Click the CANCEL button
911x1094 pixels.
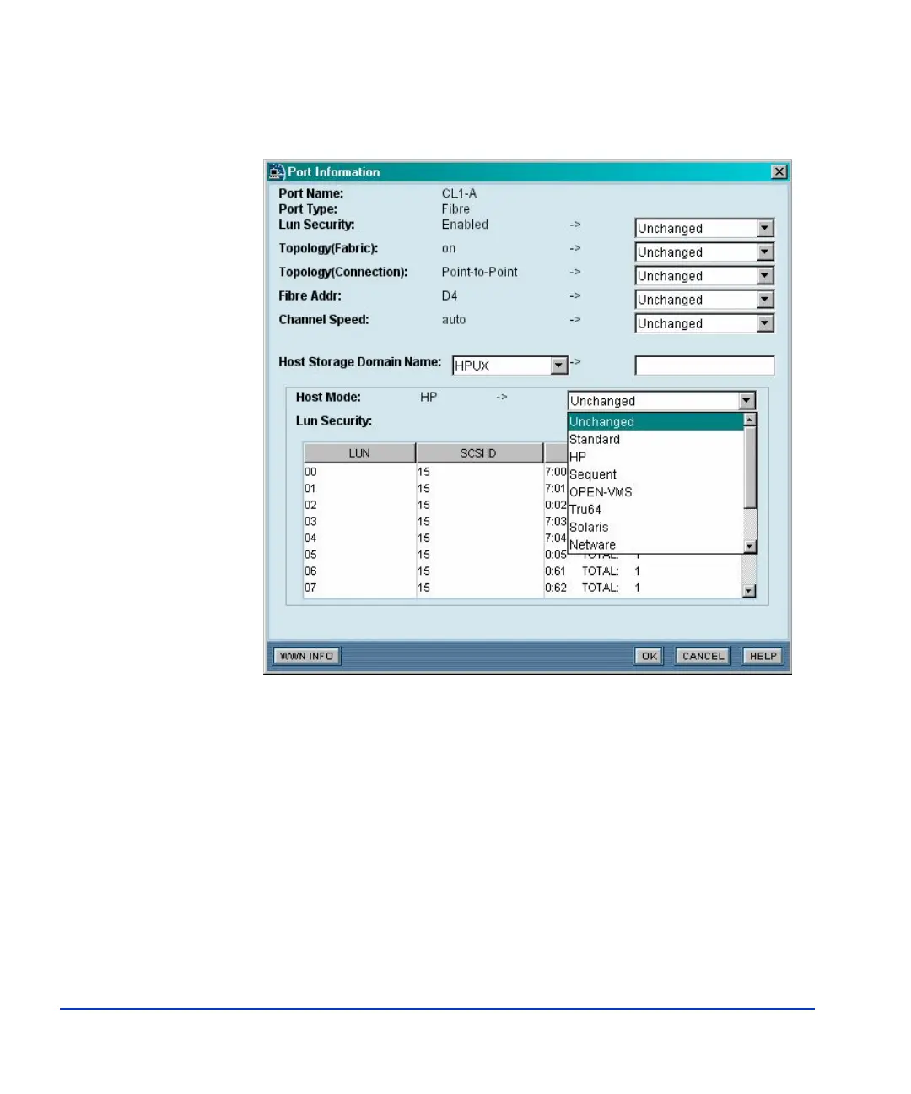tap(703, 656)
